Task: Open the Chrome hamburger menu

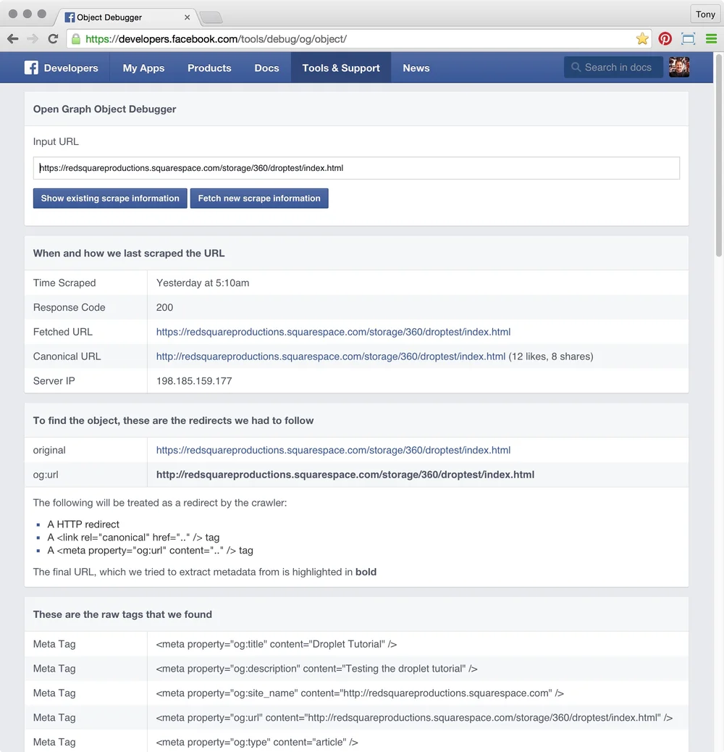Action: click(x=711, y=39)
